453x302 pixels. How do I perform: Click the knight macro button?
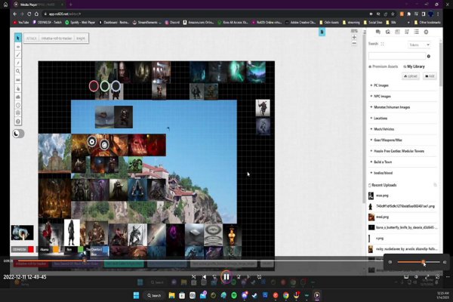pos(81,39)
